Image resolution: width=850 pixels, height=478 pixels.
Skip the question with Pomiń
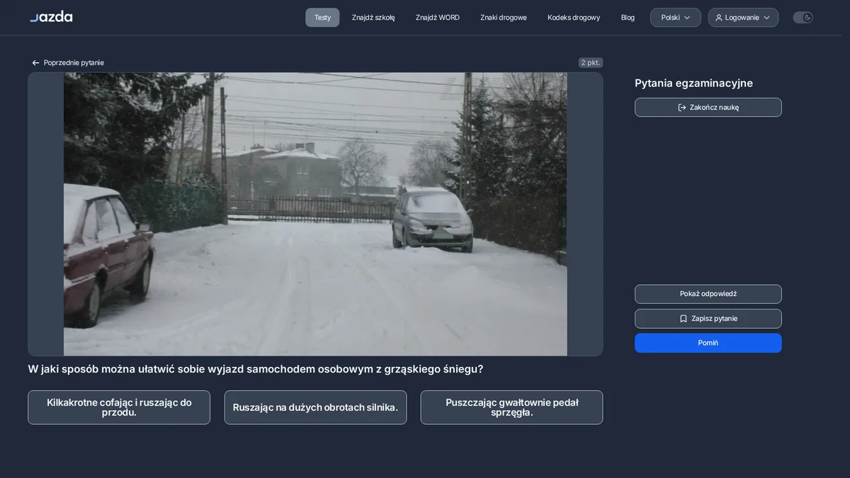point(708,343)
